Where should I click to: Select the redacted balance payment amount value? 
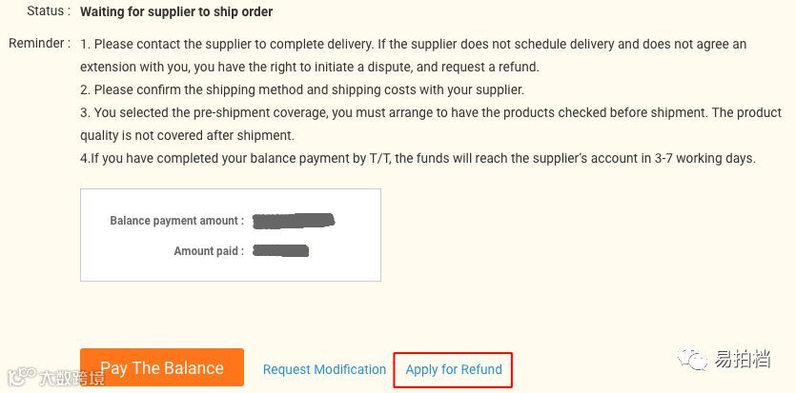(294, 221)
